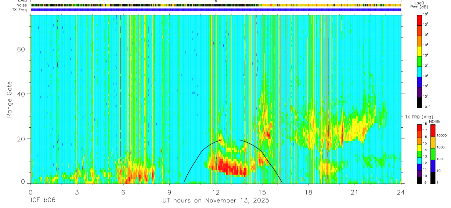Click the blue TX Freq strip above the plot
This screenshot has width=451, height=208.
click(x=216, y=10)
